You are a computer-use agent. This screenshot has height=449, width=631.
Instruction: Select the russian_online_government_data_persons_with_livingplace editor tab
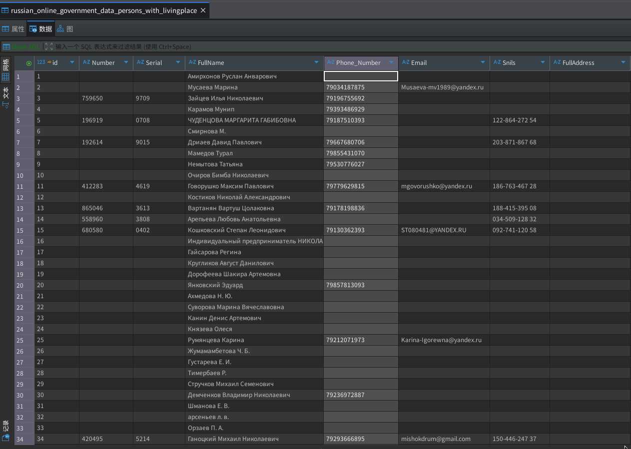coord(104,10)
